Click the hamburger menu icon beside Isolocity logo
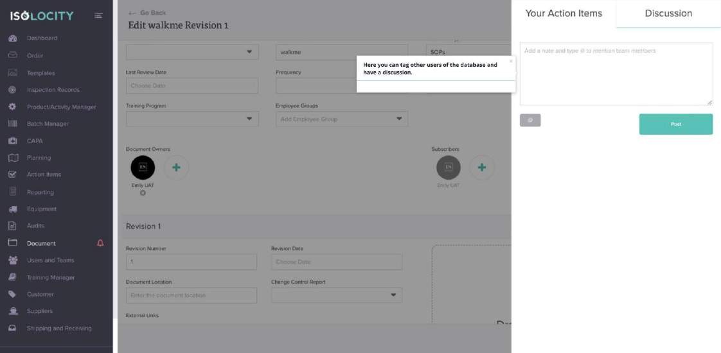Viewport: 721px width, 353px height. tap(98, 15)
